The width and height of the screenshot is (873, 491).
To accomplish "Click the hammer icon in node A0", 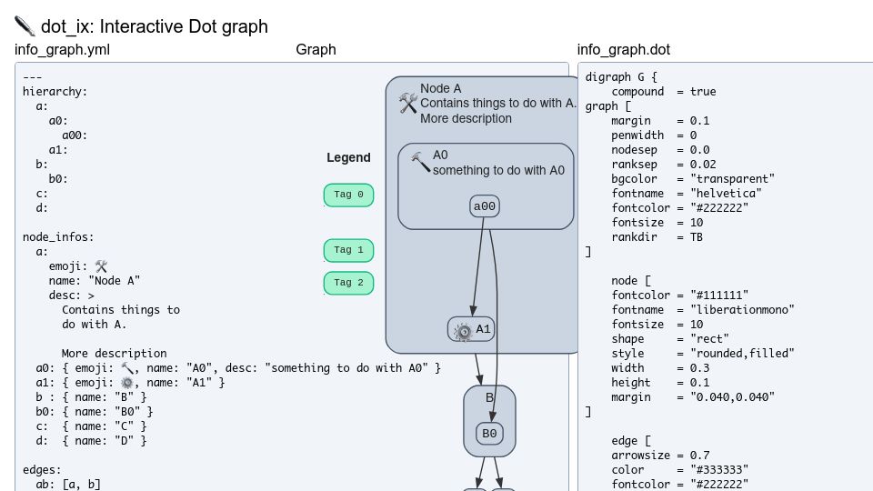I will pyautogui.click(x=420, y=163).
